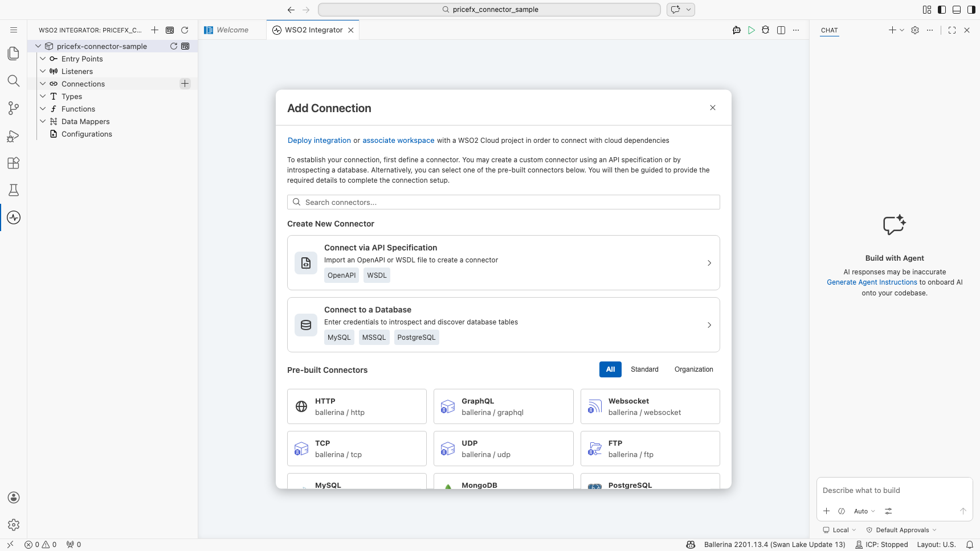Filter connectors to Organization

[694, 369]
